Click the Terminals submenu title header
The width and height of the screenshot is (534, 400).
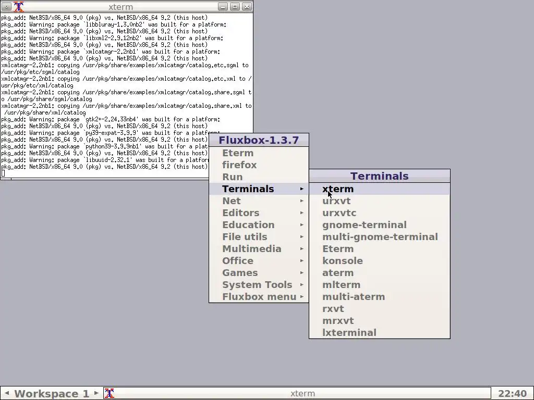click(380, 176)
